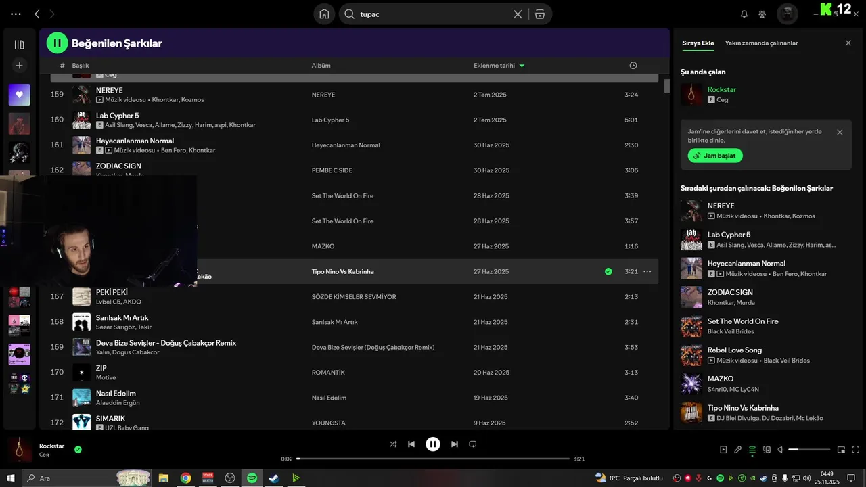This screenshot has height=487, width=866.
Task: Expand Your Library sidebar
Action: [19, 45]
